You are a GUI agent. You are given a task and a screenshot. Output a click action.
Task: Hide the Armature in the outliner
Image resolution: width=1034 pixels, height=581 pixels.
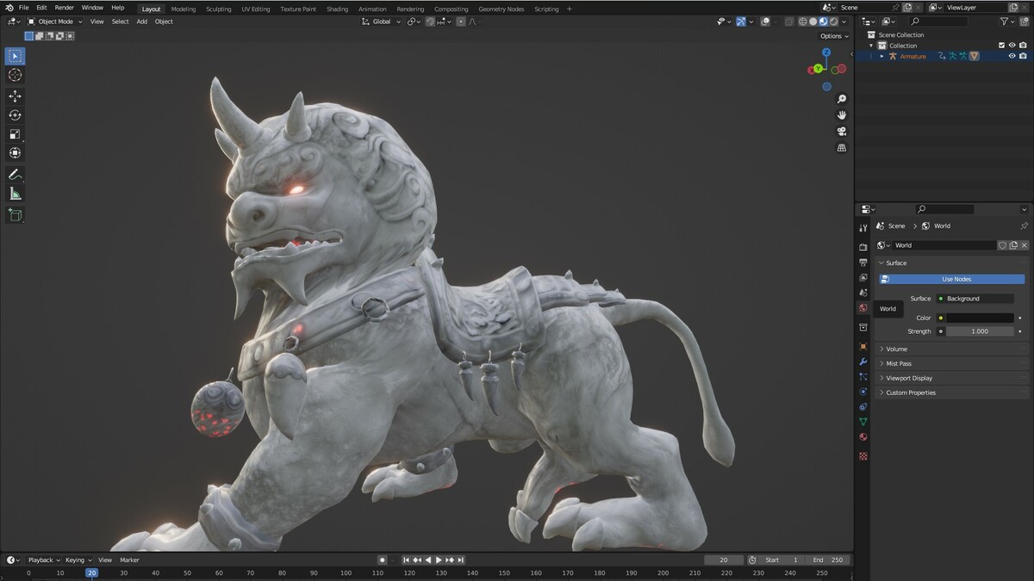(1012, 56)
